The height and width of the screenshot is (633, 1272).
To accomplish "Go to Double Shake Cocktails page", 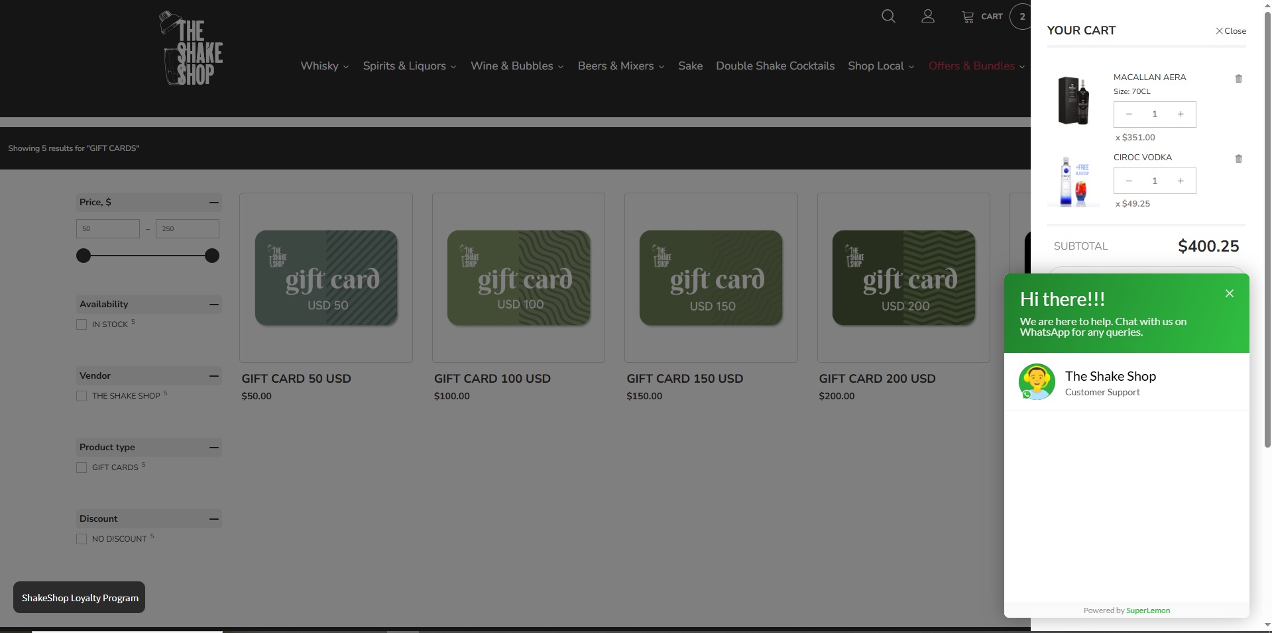I will (775, 66).
